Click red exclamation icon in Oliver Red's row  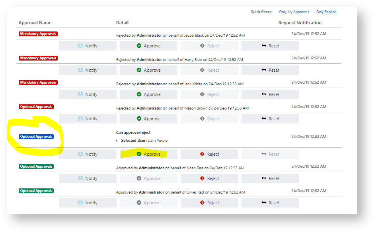click(x=202, y=203)
